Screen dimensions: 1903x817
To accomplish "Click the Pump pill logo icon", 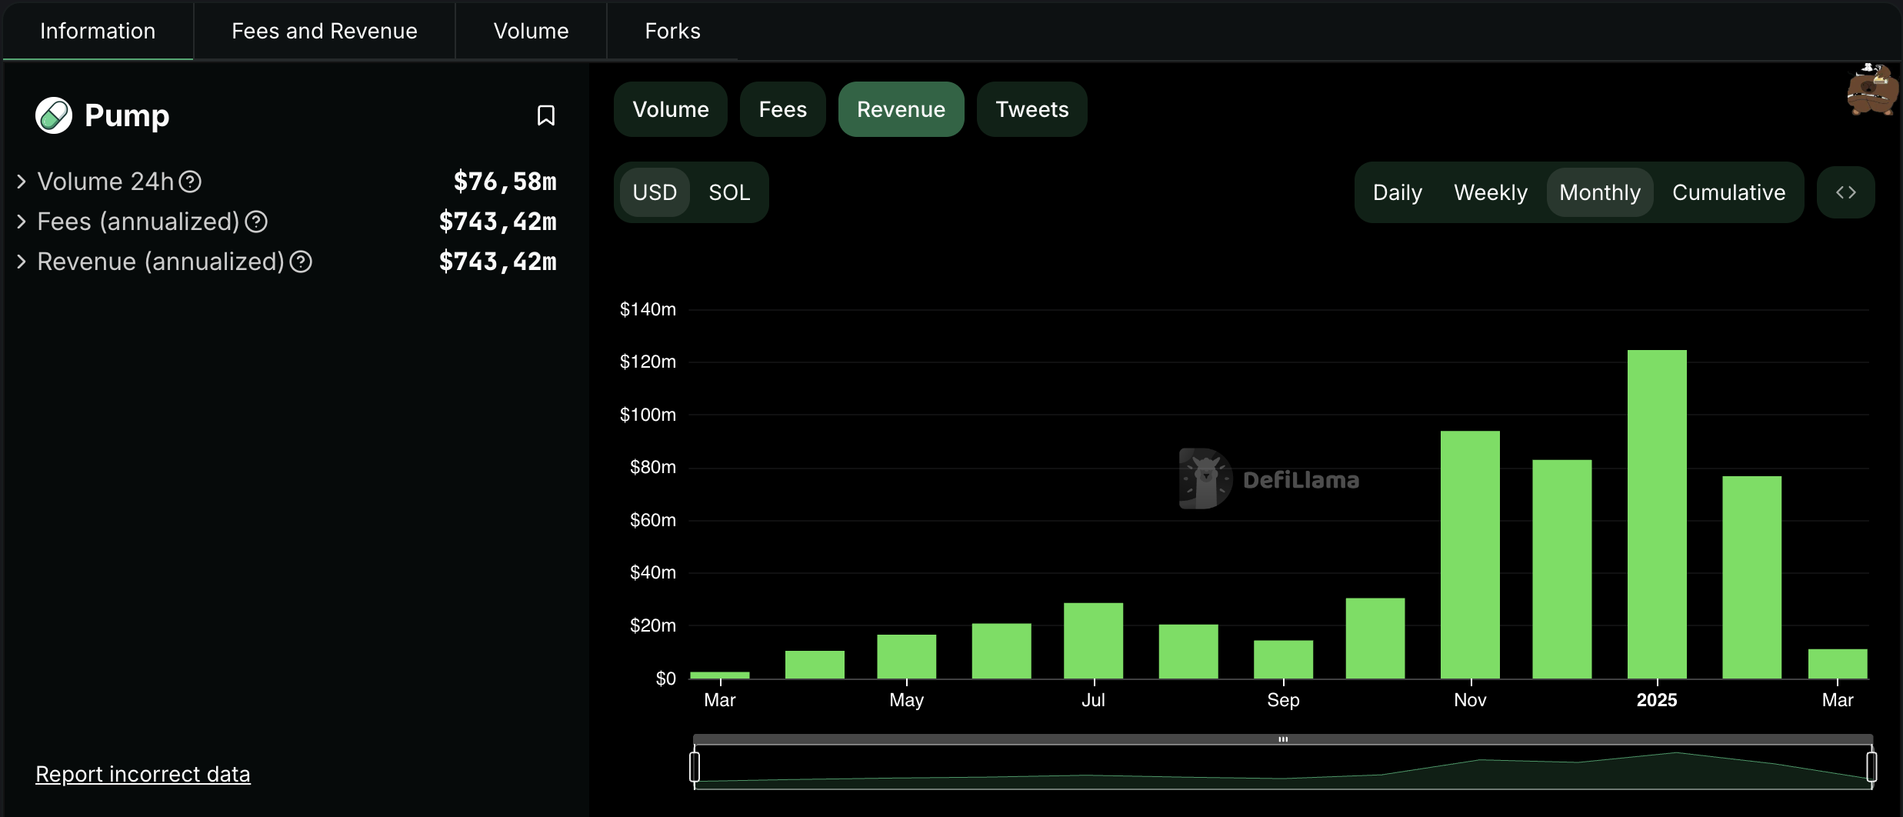I will 54,115.
